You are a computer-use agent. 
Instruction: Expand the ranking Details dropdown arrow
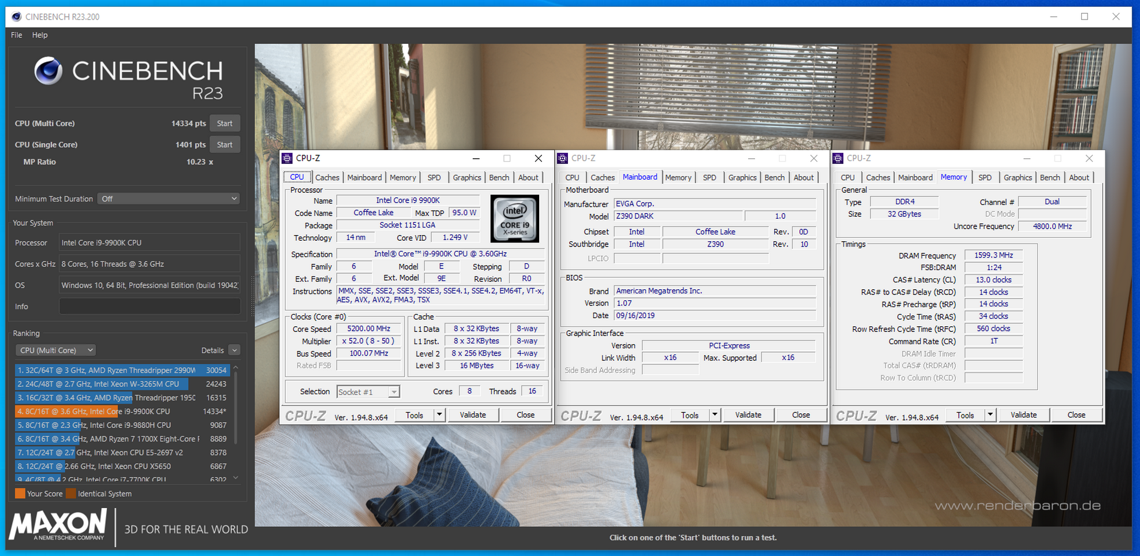[x=234, y=350]
